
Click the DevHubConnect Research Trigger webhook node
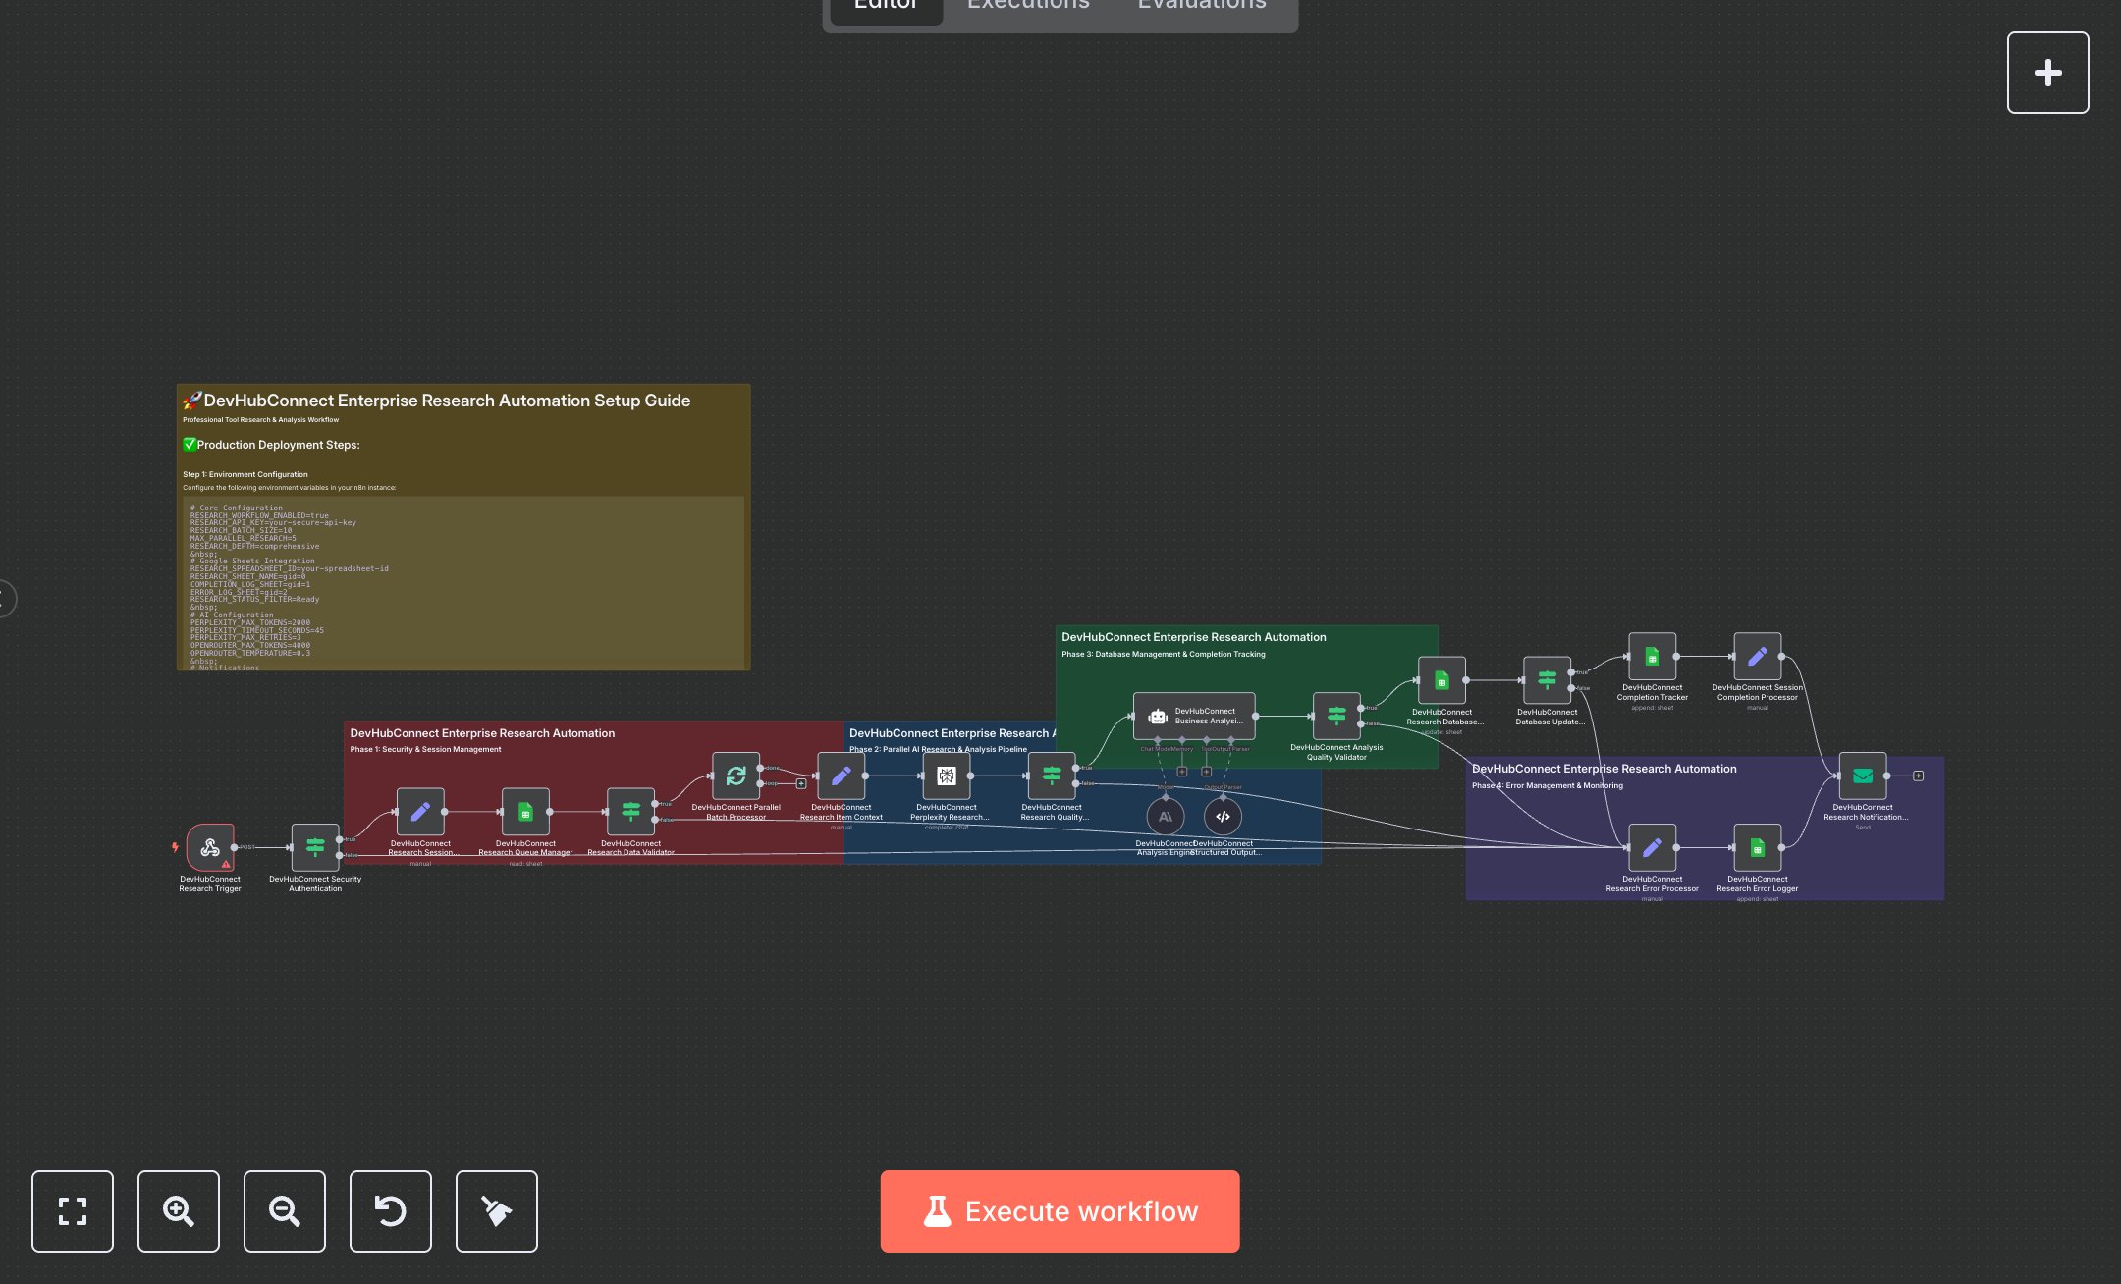(209, 847)
